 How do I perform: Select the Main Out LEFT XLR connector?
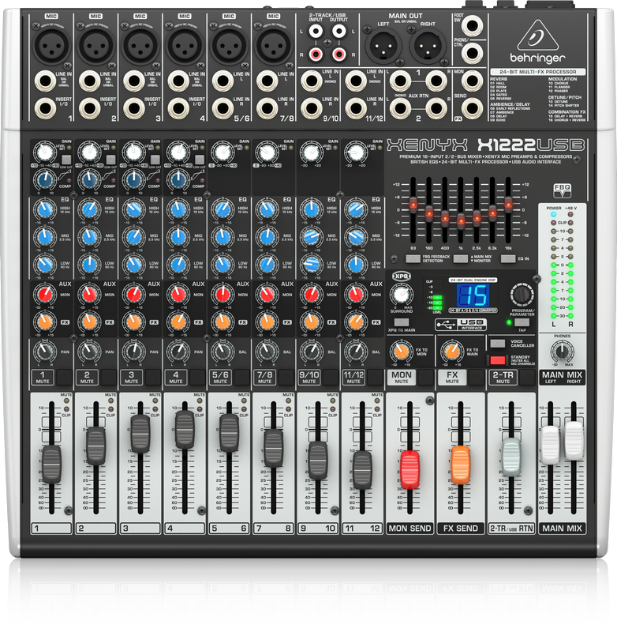click(x=383, y=46)
